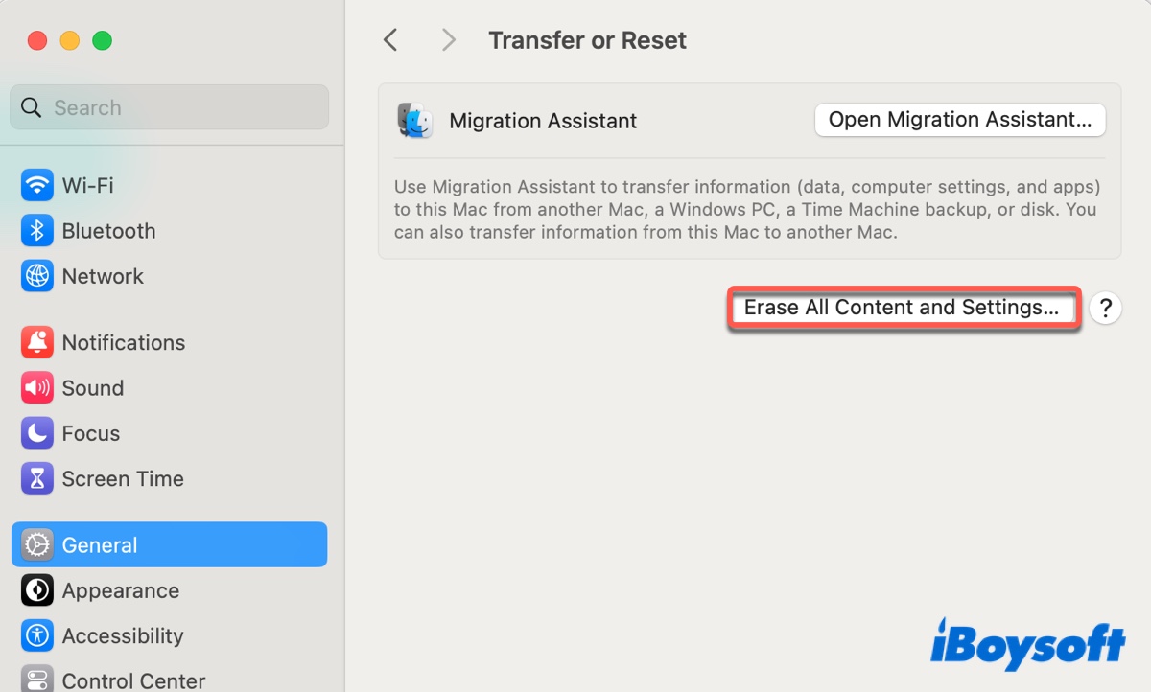The height and width of the screenshot is (692, 1151).
Task: Click the Network globe icon
Action: coord(37,276)
